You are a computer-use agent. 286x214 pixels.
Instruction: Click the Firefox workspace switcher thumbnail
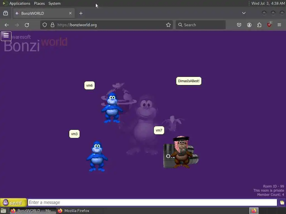point(254,211)
